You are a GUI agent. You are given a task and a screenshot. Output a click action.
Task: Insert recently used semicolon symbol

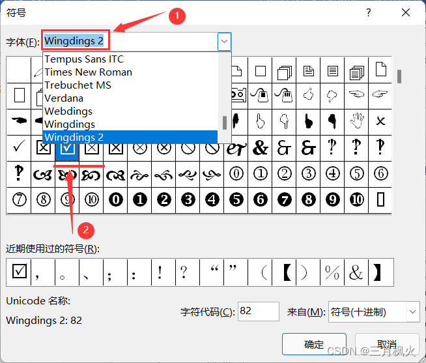tap(115, 272)
